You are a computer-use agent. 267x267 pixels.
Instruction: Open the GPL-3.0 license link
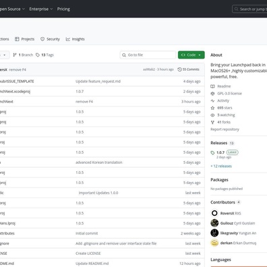(x=229, y=94)
